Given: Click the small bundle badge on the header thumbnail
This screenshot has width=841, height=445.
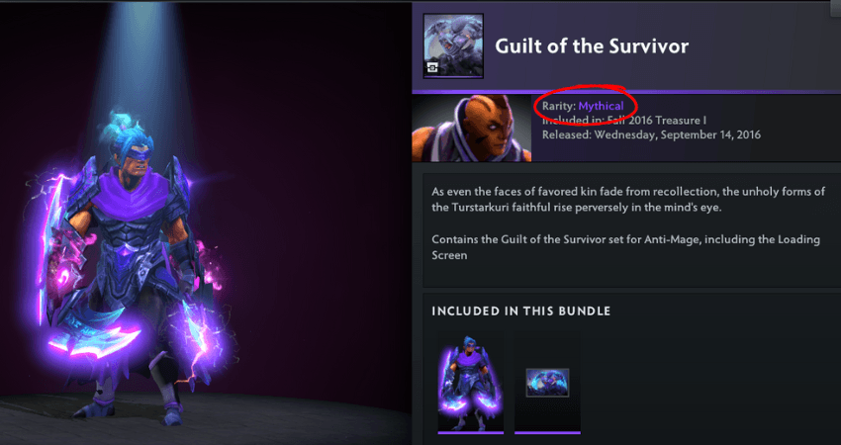Looking at the screenshot, I should click(x=432, y=67).
